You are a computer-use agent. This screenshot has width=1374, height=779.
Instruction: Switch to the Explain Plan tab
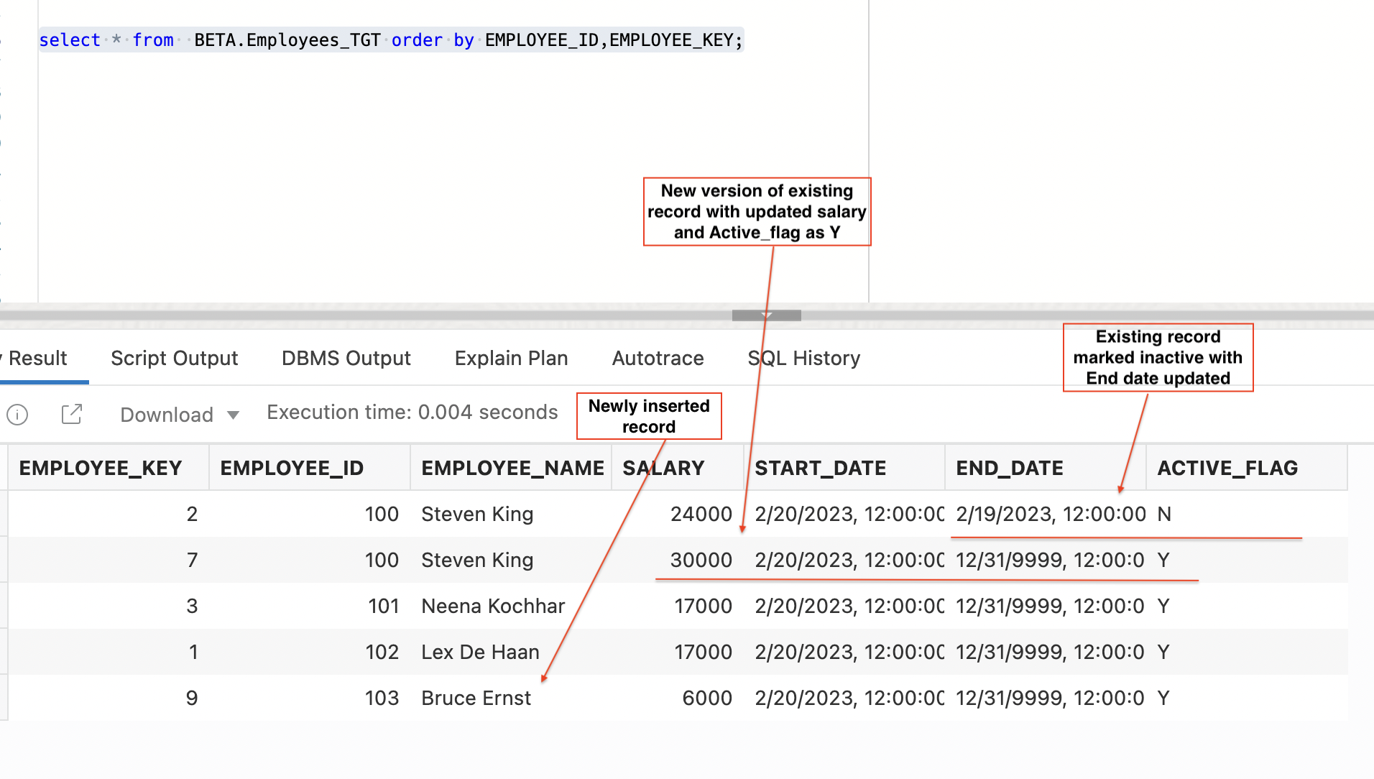point(511,358)
